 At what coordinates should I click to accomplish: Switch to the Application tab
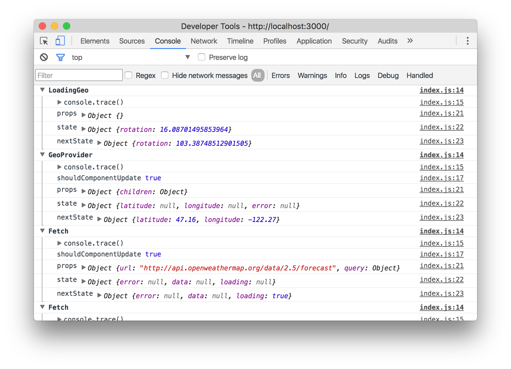(x=314, y=41)
